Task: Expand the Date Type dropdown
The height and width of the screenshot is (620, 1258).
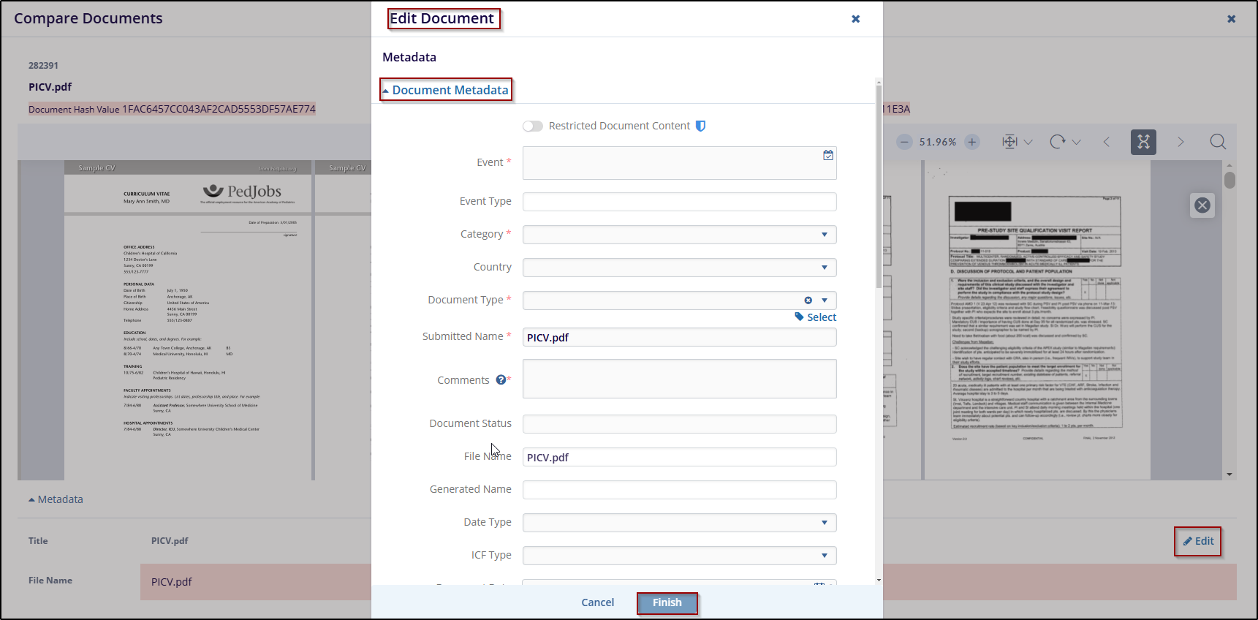Action: pos(679,523)
